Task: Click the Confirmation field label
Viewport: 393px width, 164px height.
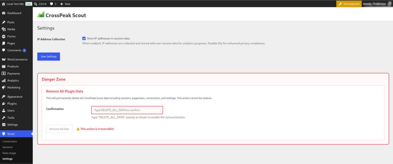Action: [x=55, y=109]
